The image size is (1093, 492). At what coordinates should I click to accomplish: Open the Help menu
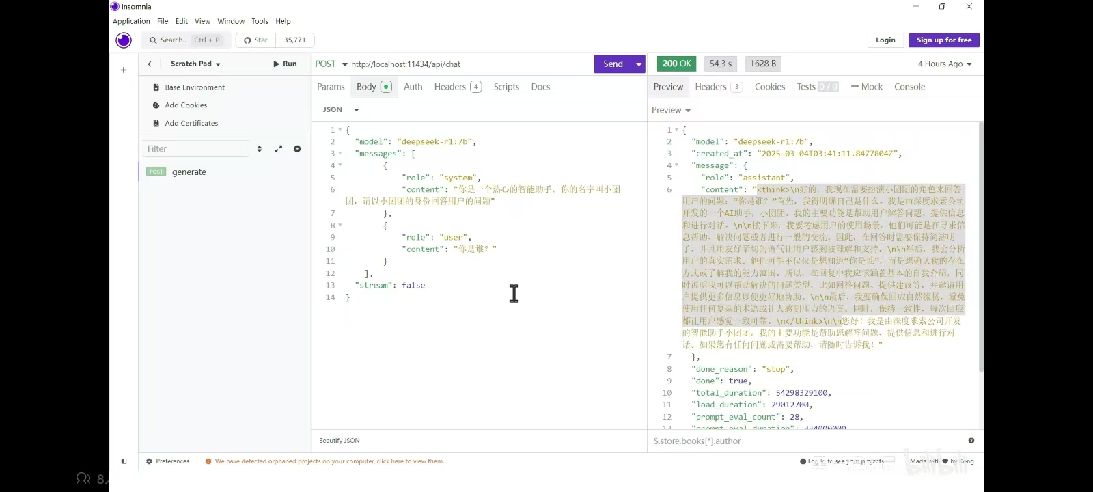tap(283, 21)
